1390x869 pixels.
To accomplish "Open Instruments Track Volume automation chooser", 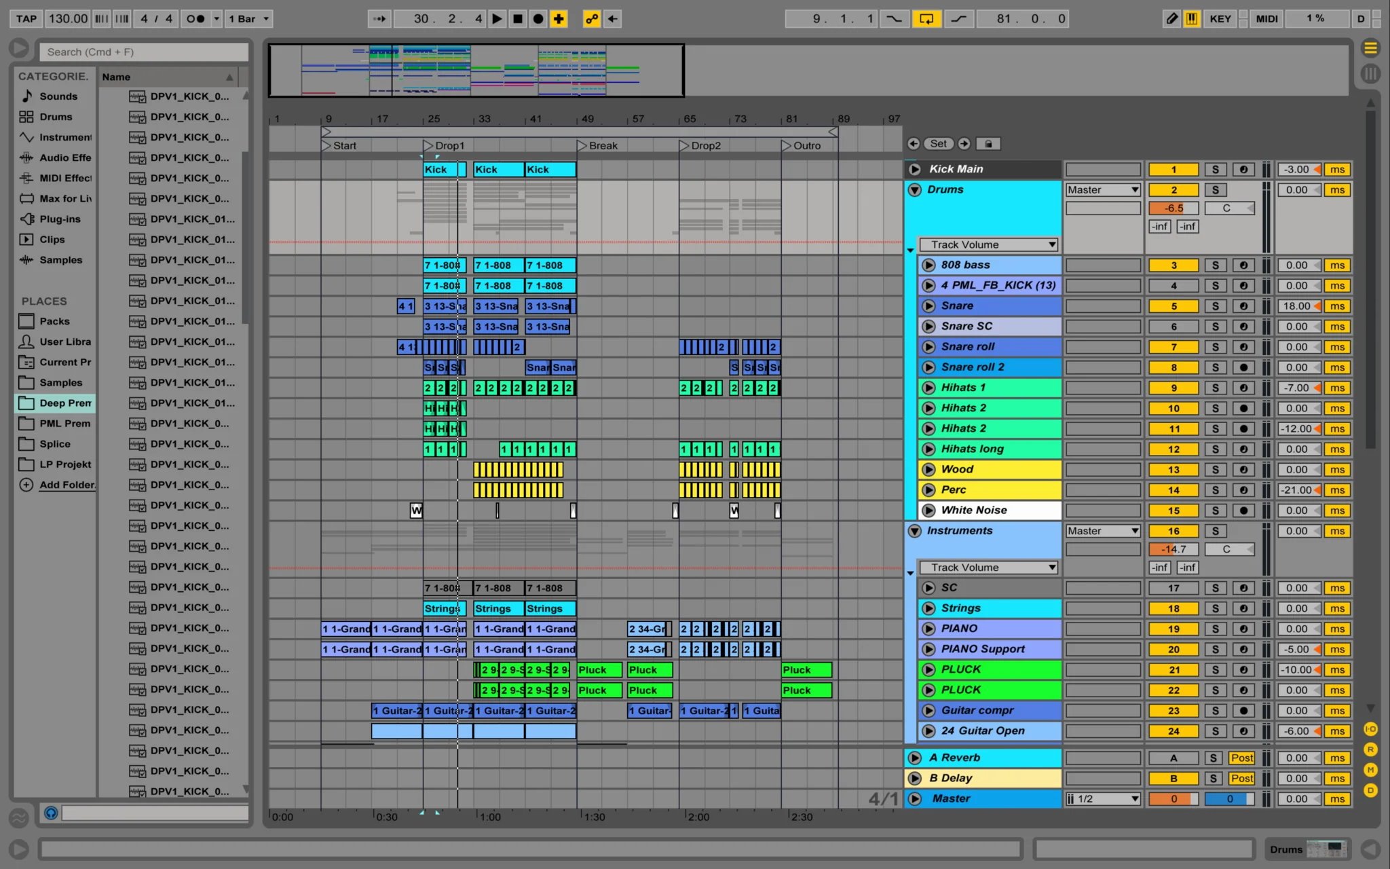I will (989, 568).
